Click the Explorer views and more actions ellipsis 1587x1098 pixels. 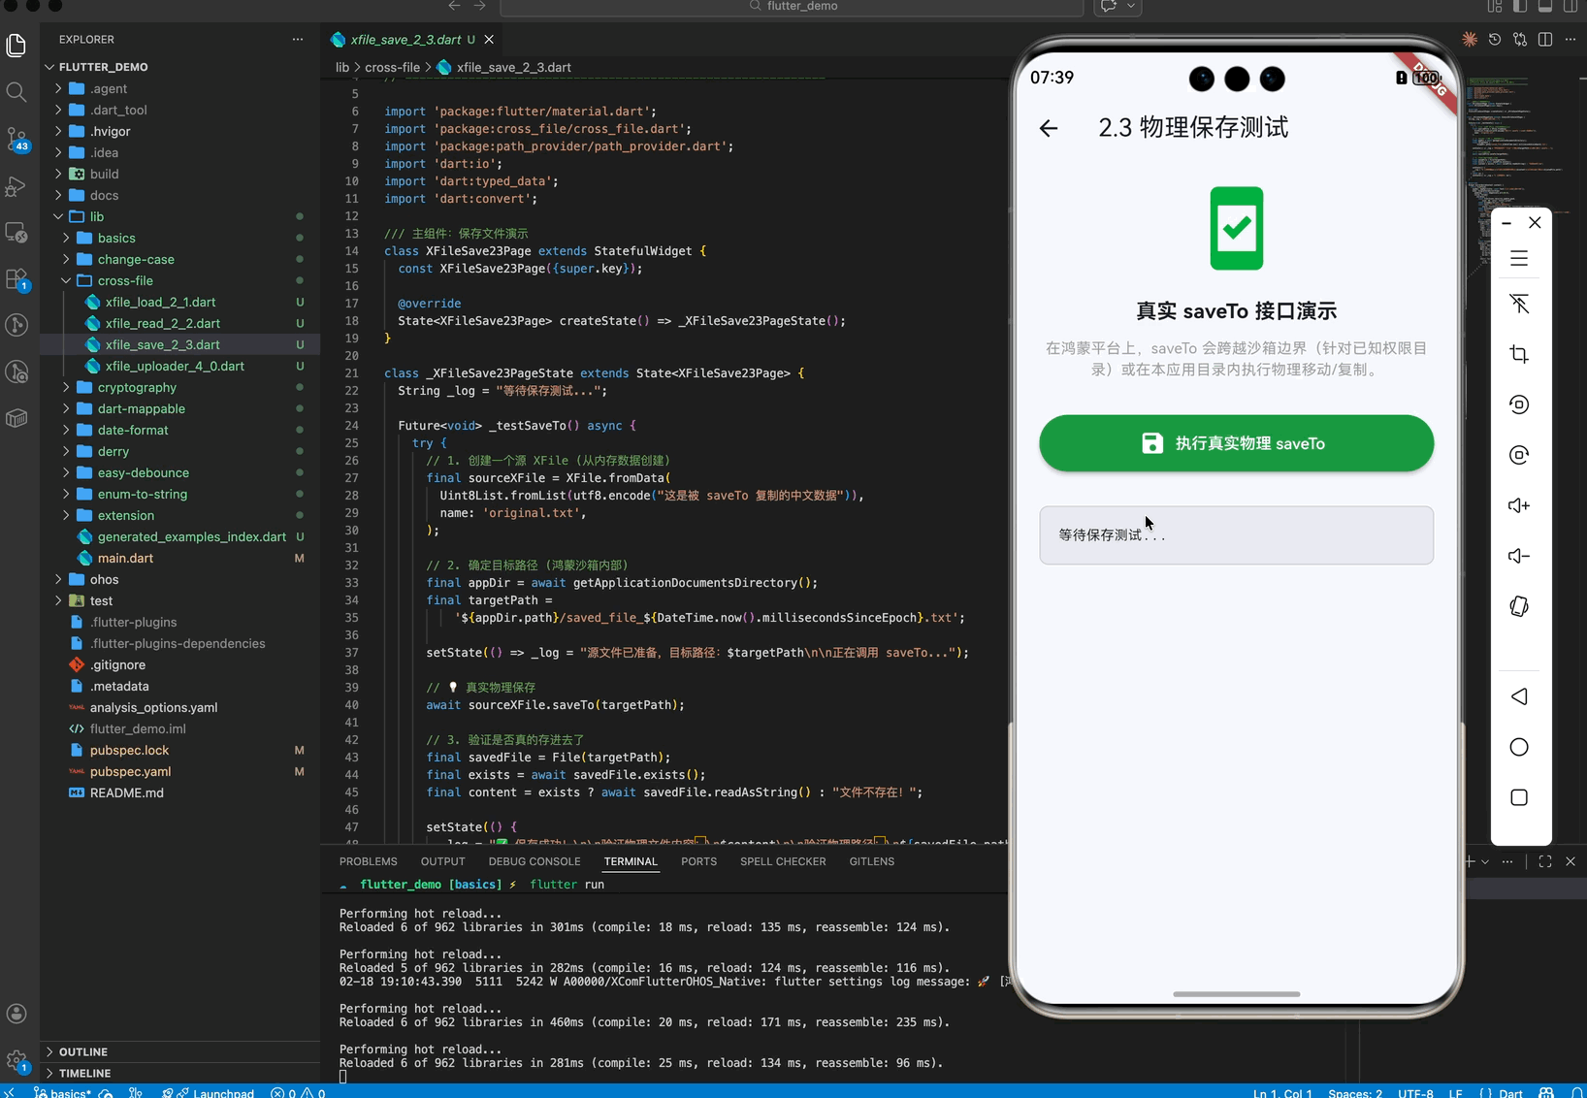coord(298,40)
